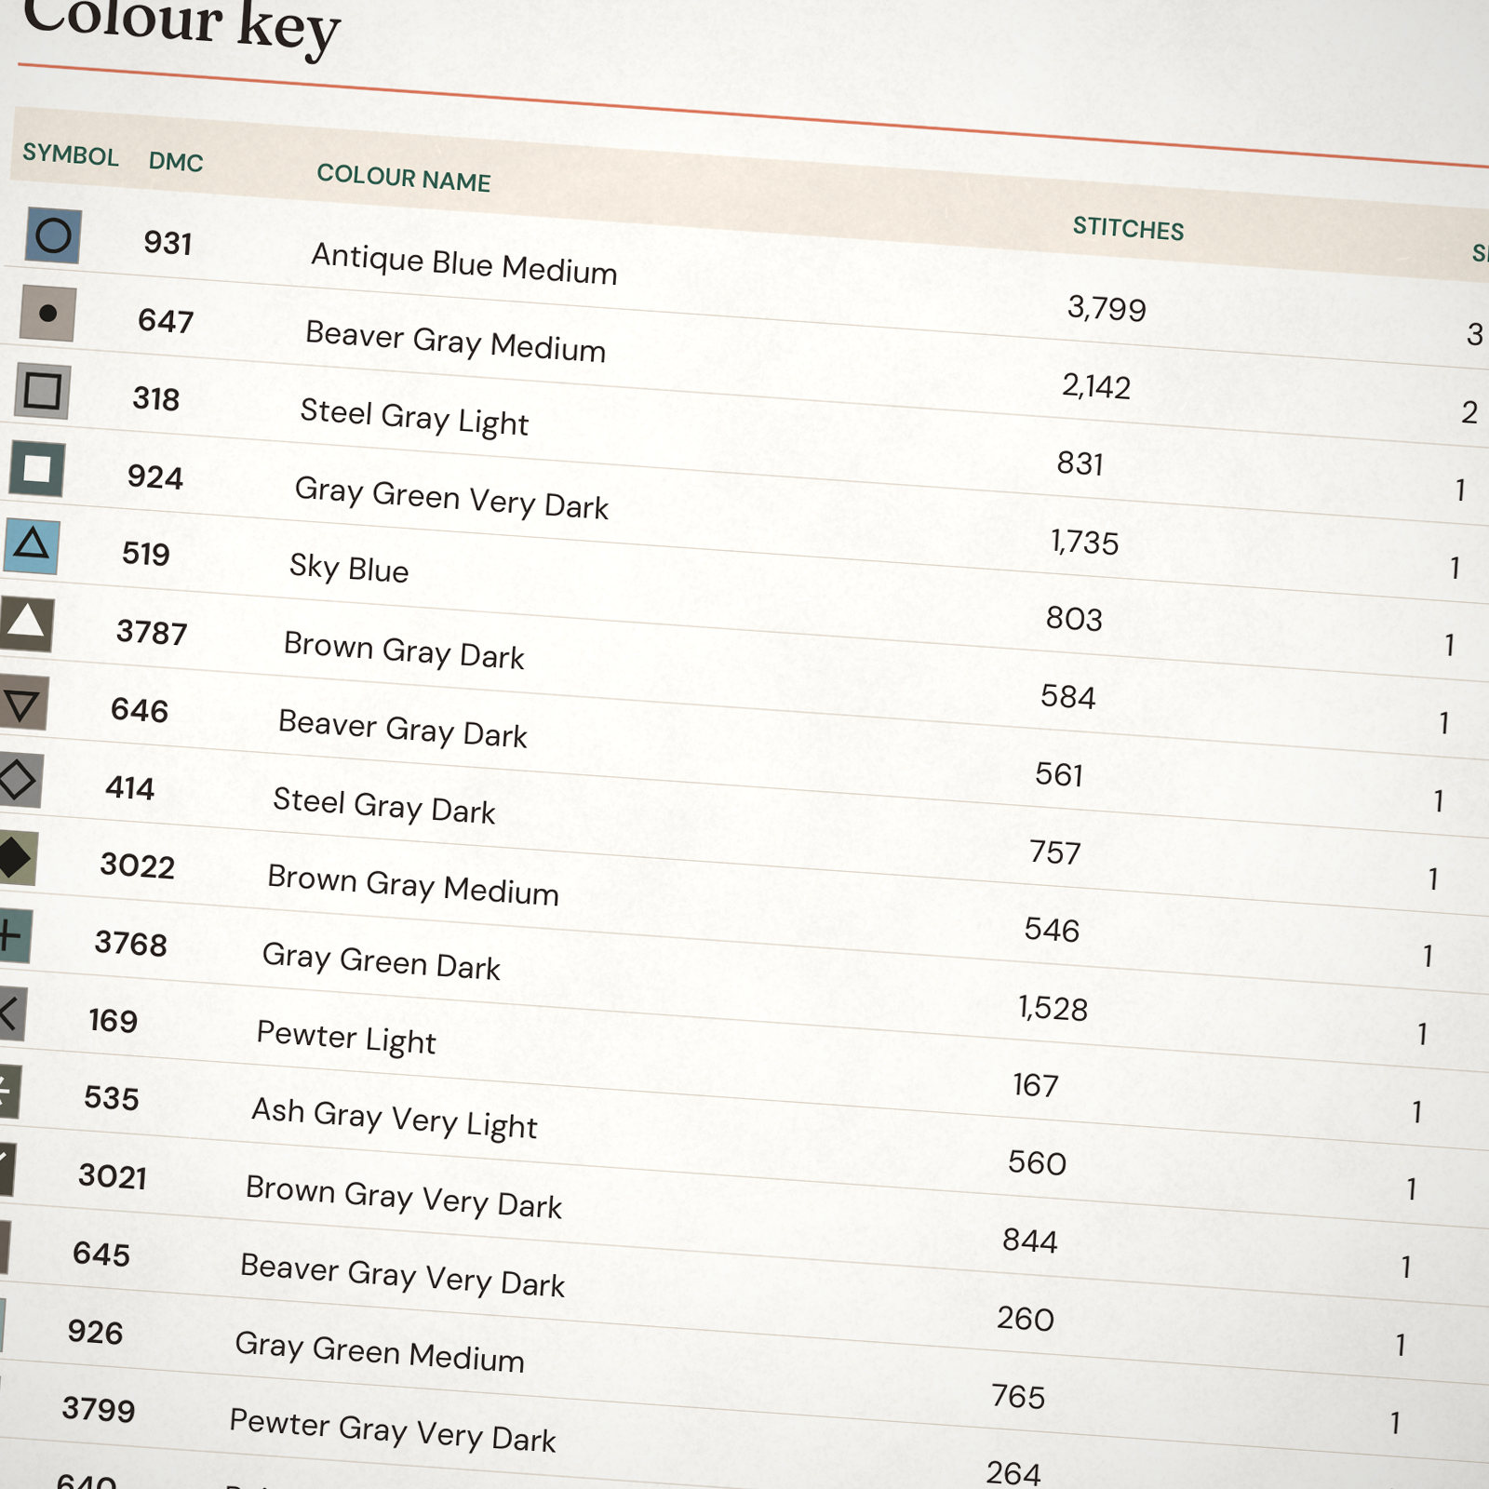Select the 'Pewter Gray Very Dark' colour name
The width and height of the screenshot is (1489, 1489).
click(392, 1431)
